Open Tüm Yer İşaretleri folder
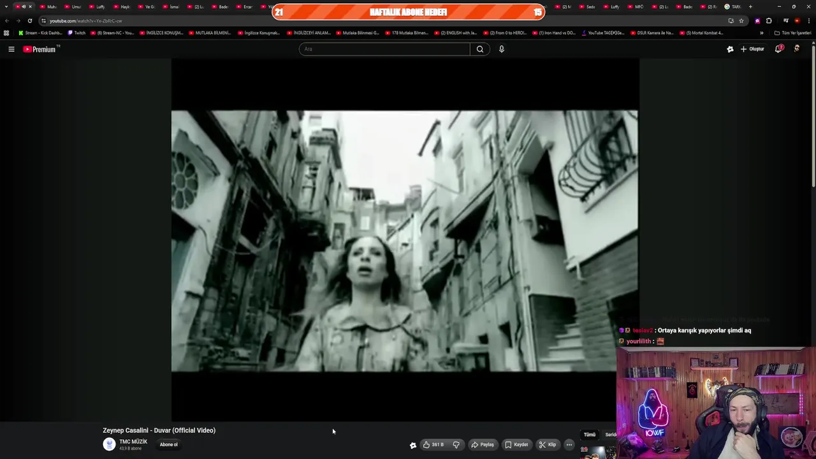This screenshot has width=816, height=459. [x=792, y=33]
